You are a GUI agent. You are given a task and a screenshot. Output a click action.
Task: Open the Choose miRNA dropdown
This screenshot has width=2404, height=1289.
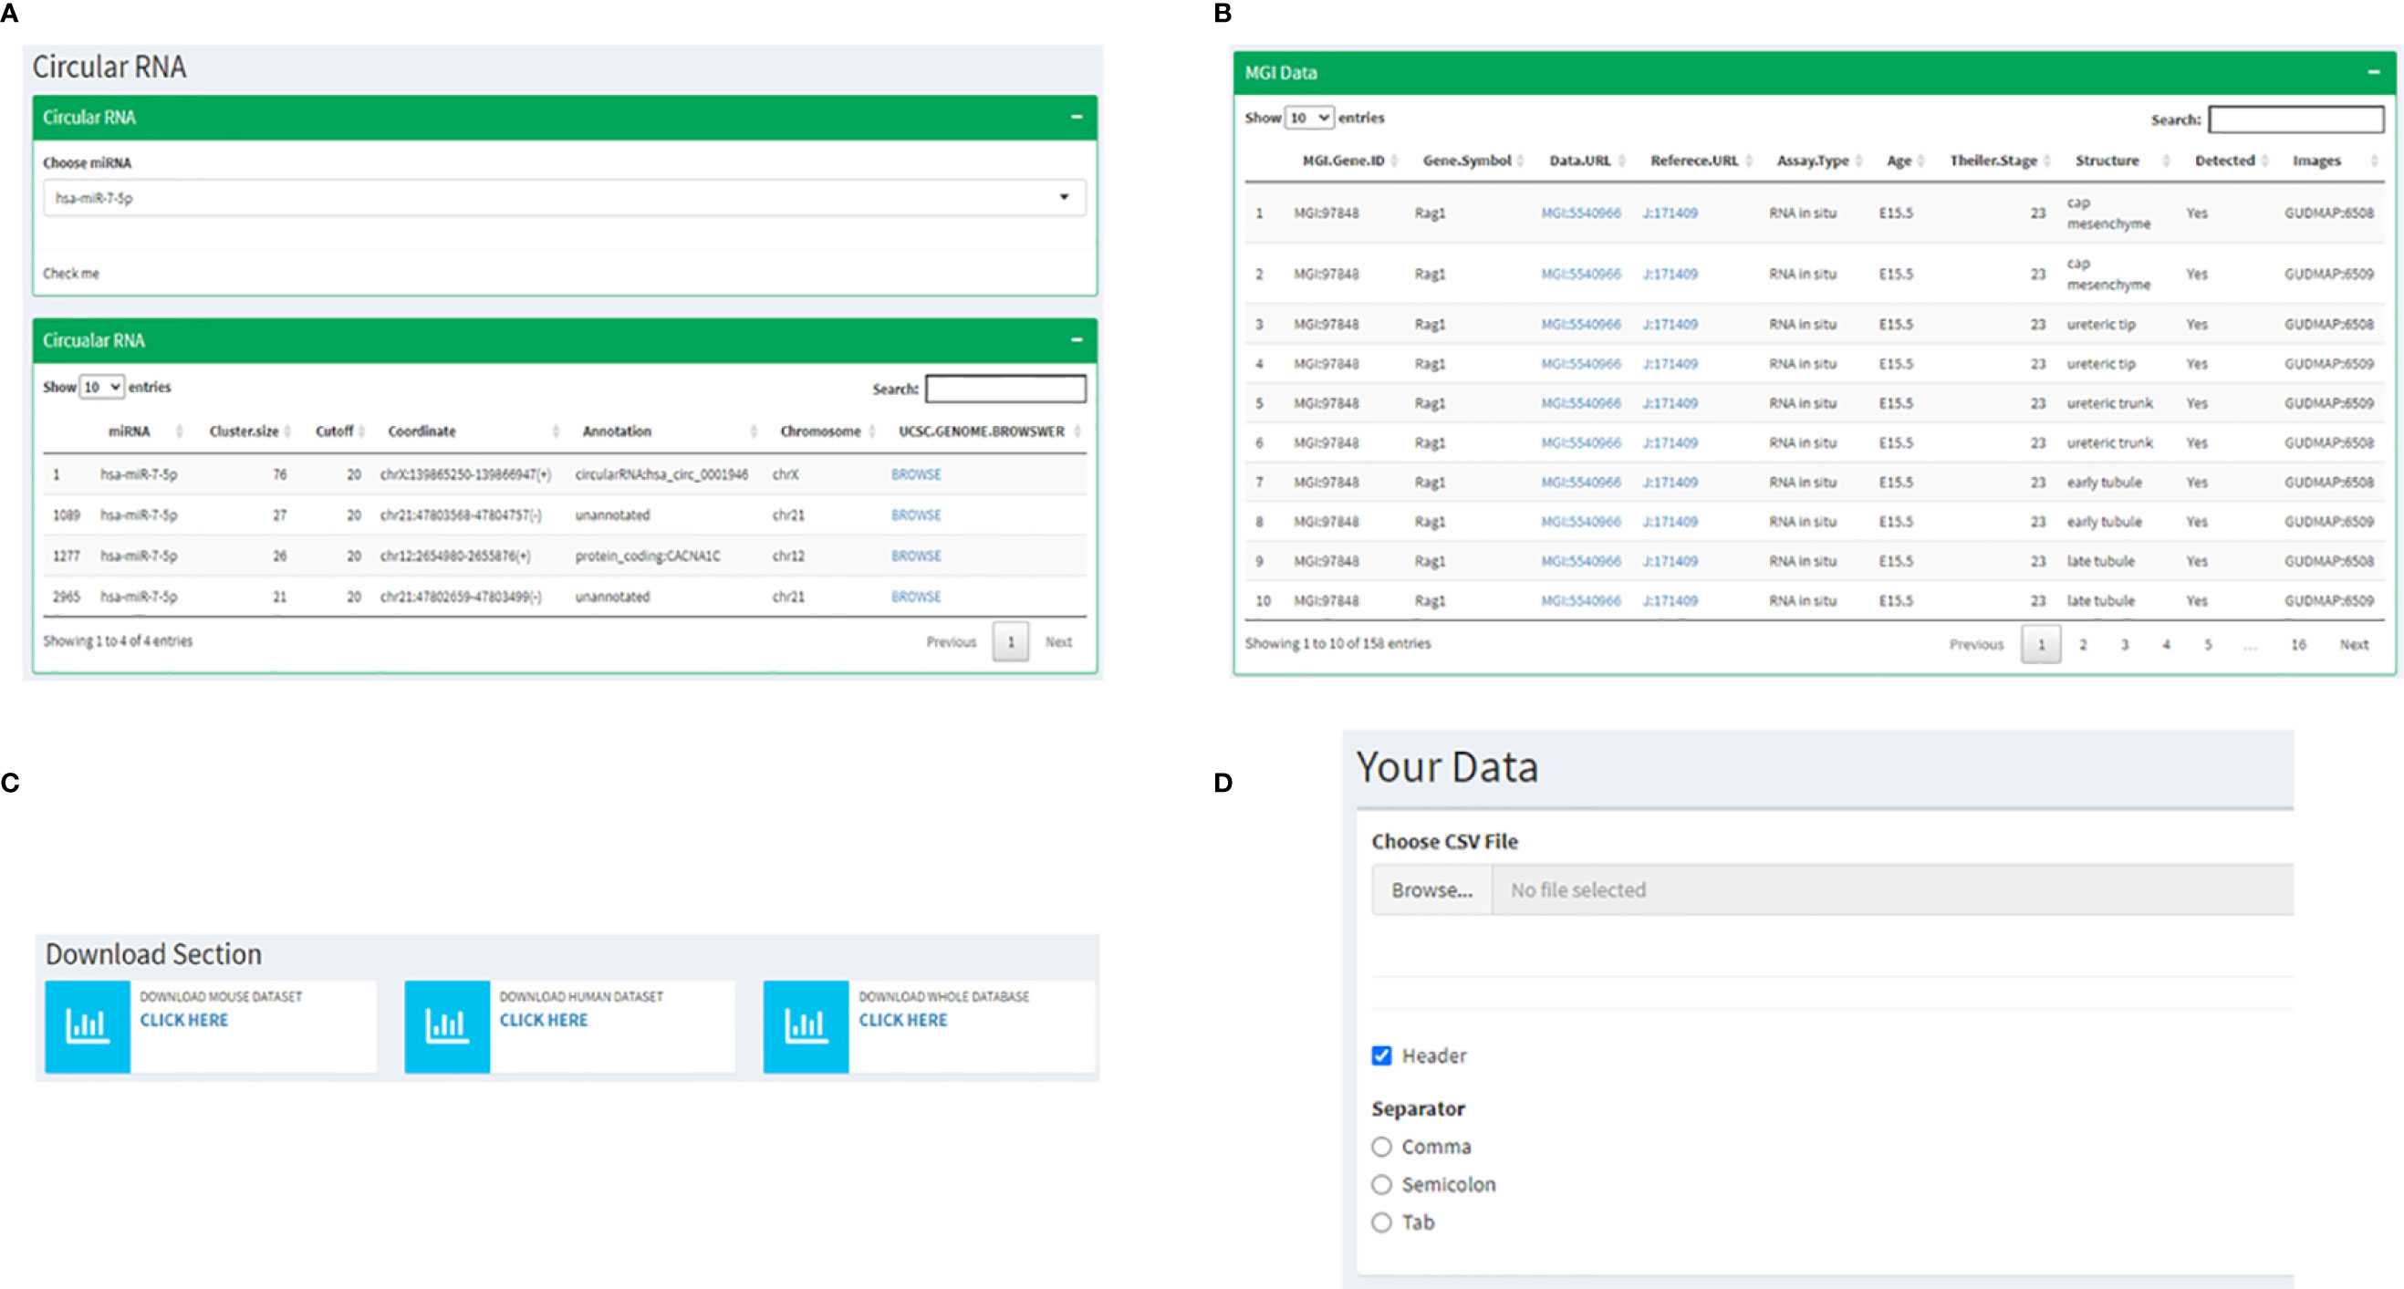pos(564,198)
